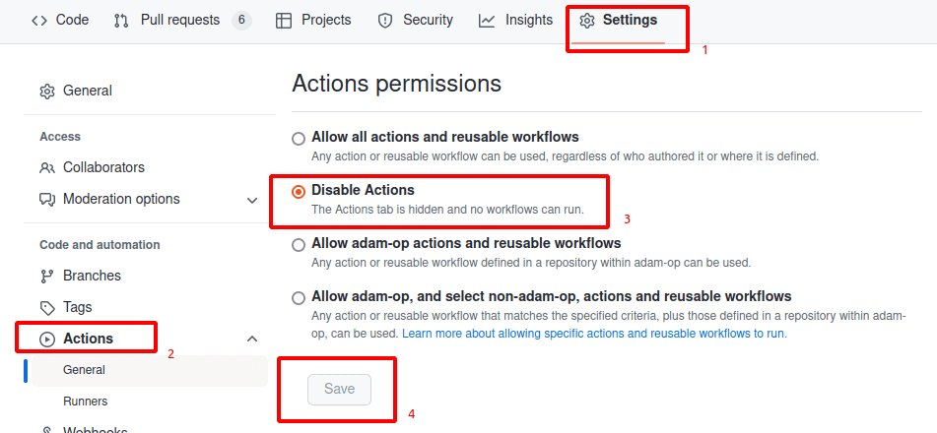
Task: Select Allow adam-op actions and reusable workflows
Action: [x=299, y=245]
